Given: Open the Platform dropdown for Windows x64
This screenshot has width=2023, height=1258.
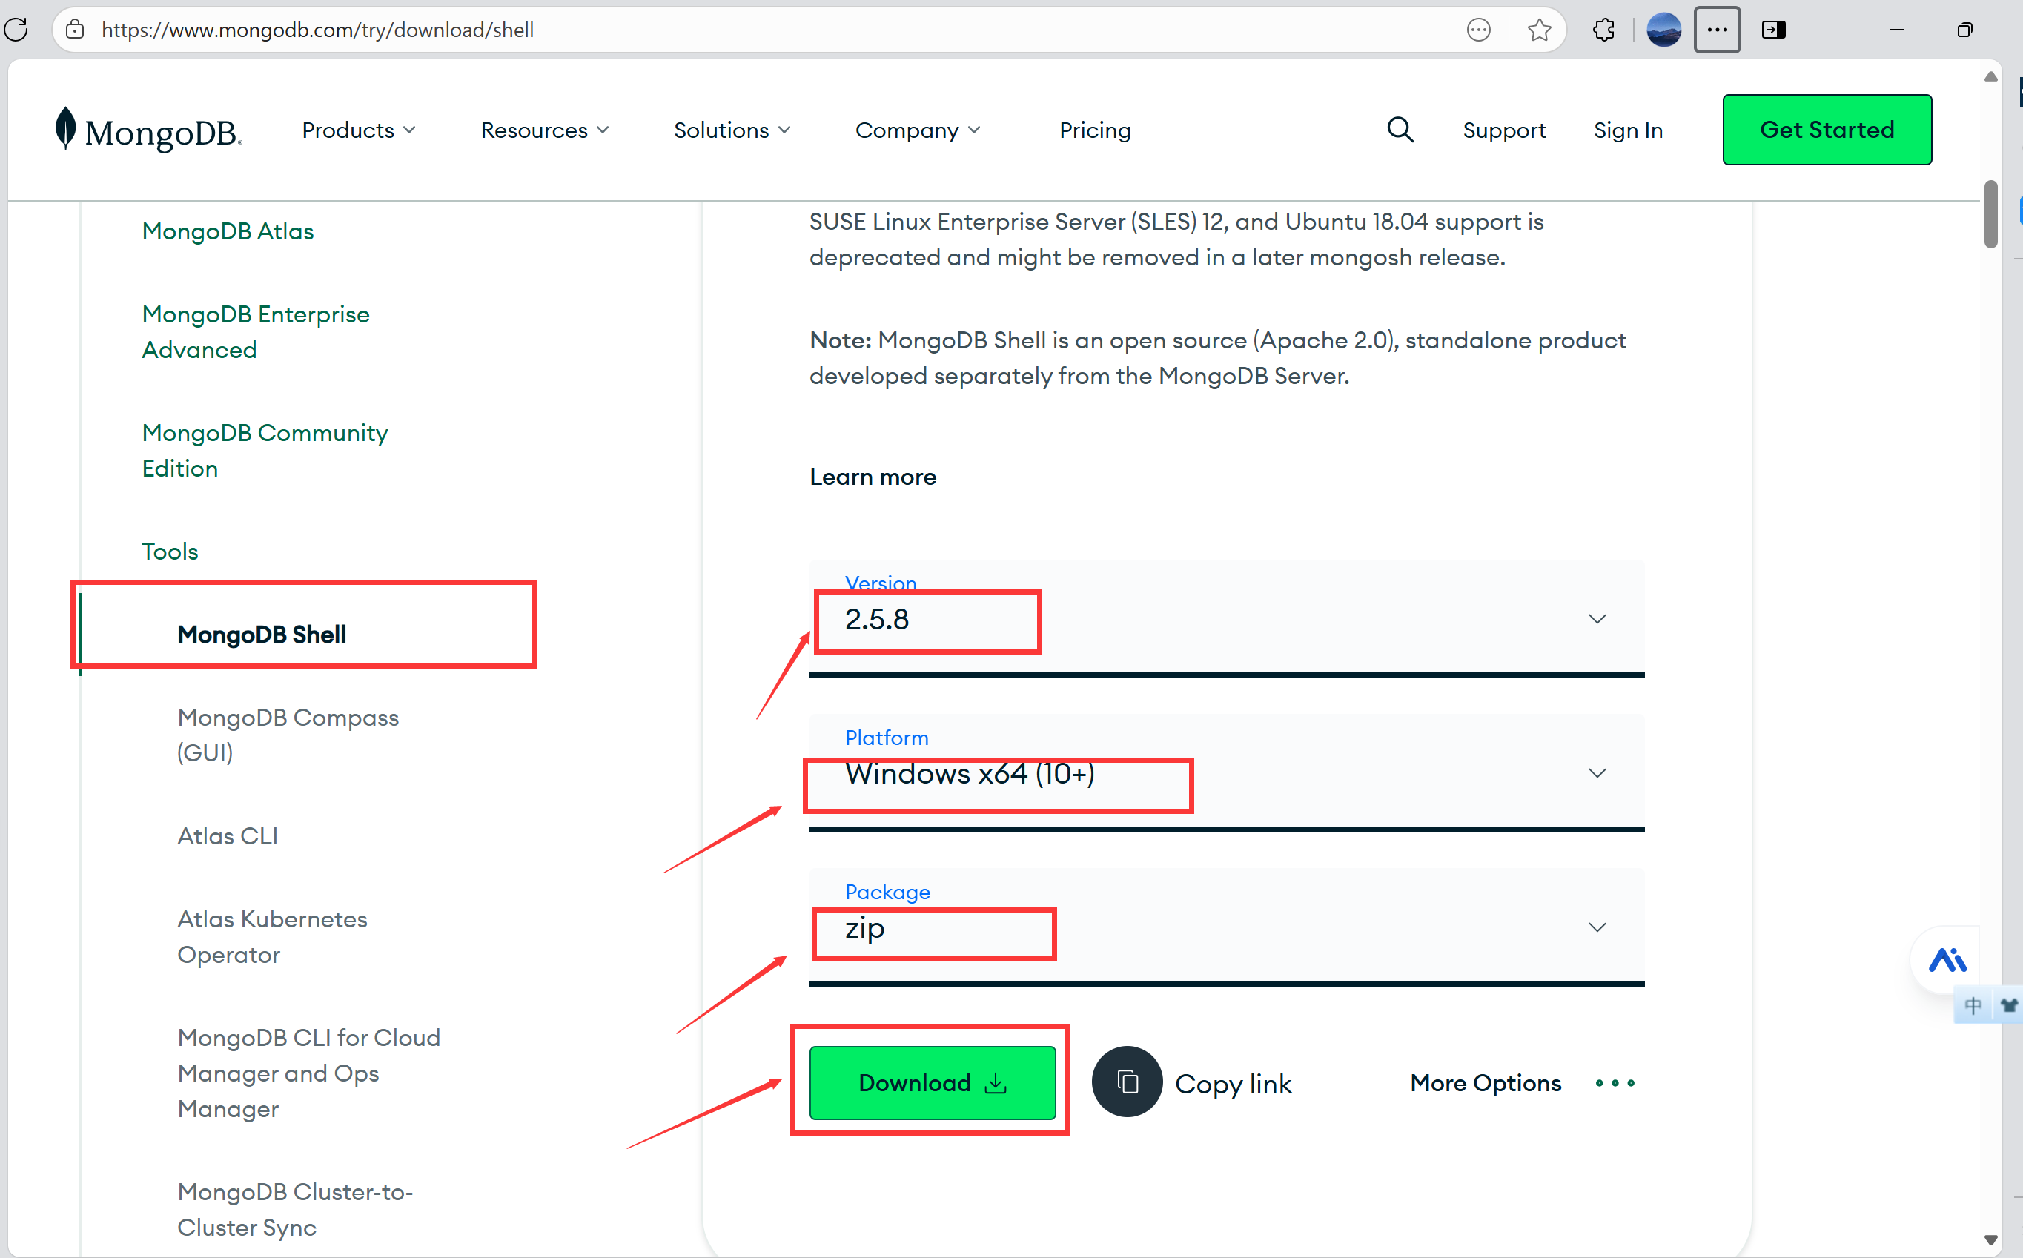Looking at the screenshot, I should (x=1596, y=772).
